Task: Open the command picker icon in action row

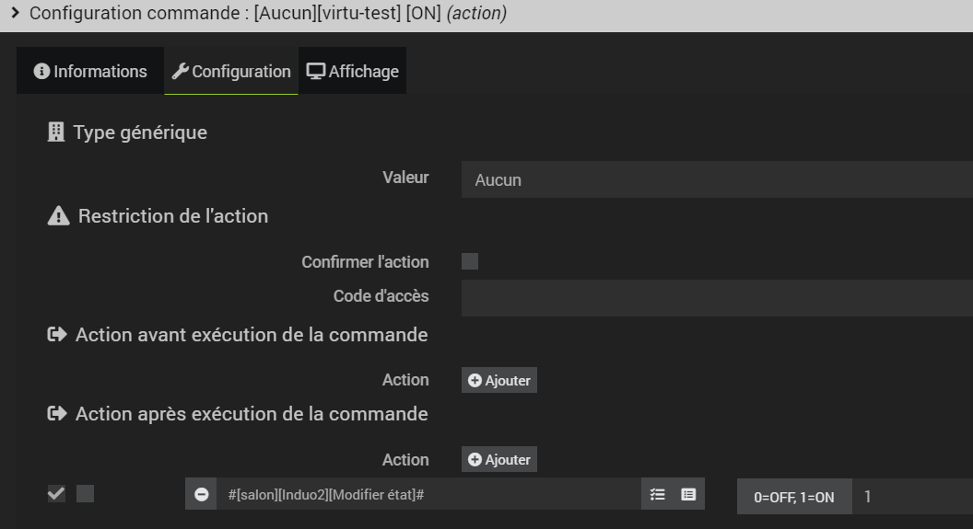Action: [688, 494]
